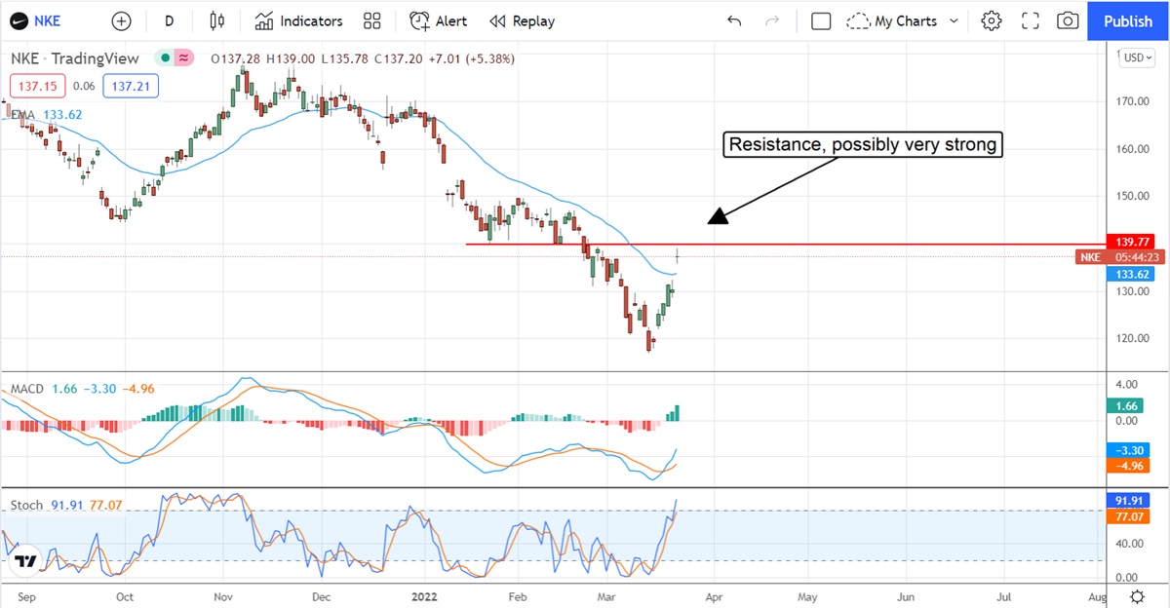This screenshot has width=1170, height=608.
Task: Select the red resistance line at 139.77
Action: (780, 244)
